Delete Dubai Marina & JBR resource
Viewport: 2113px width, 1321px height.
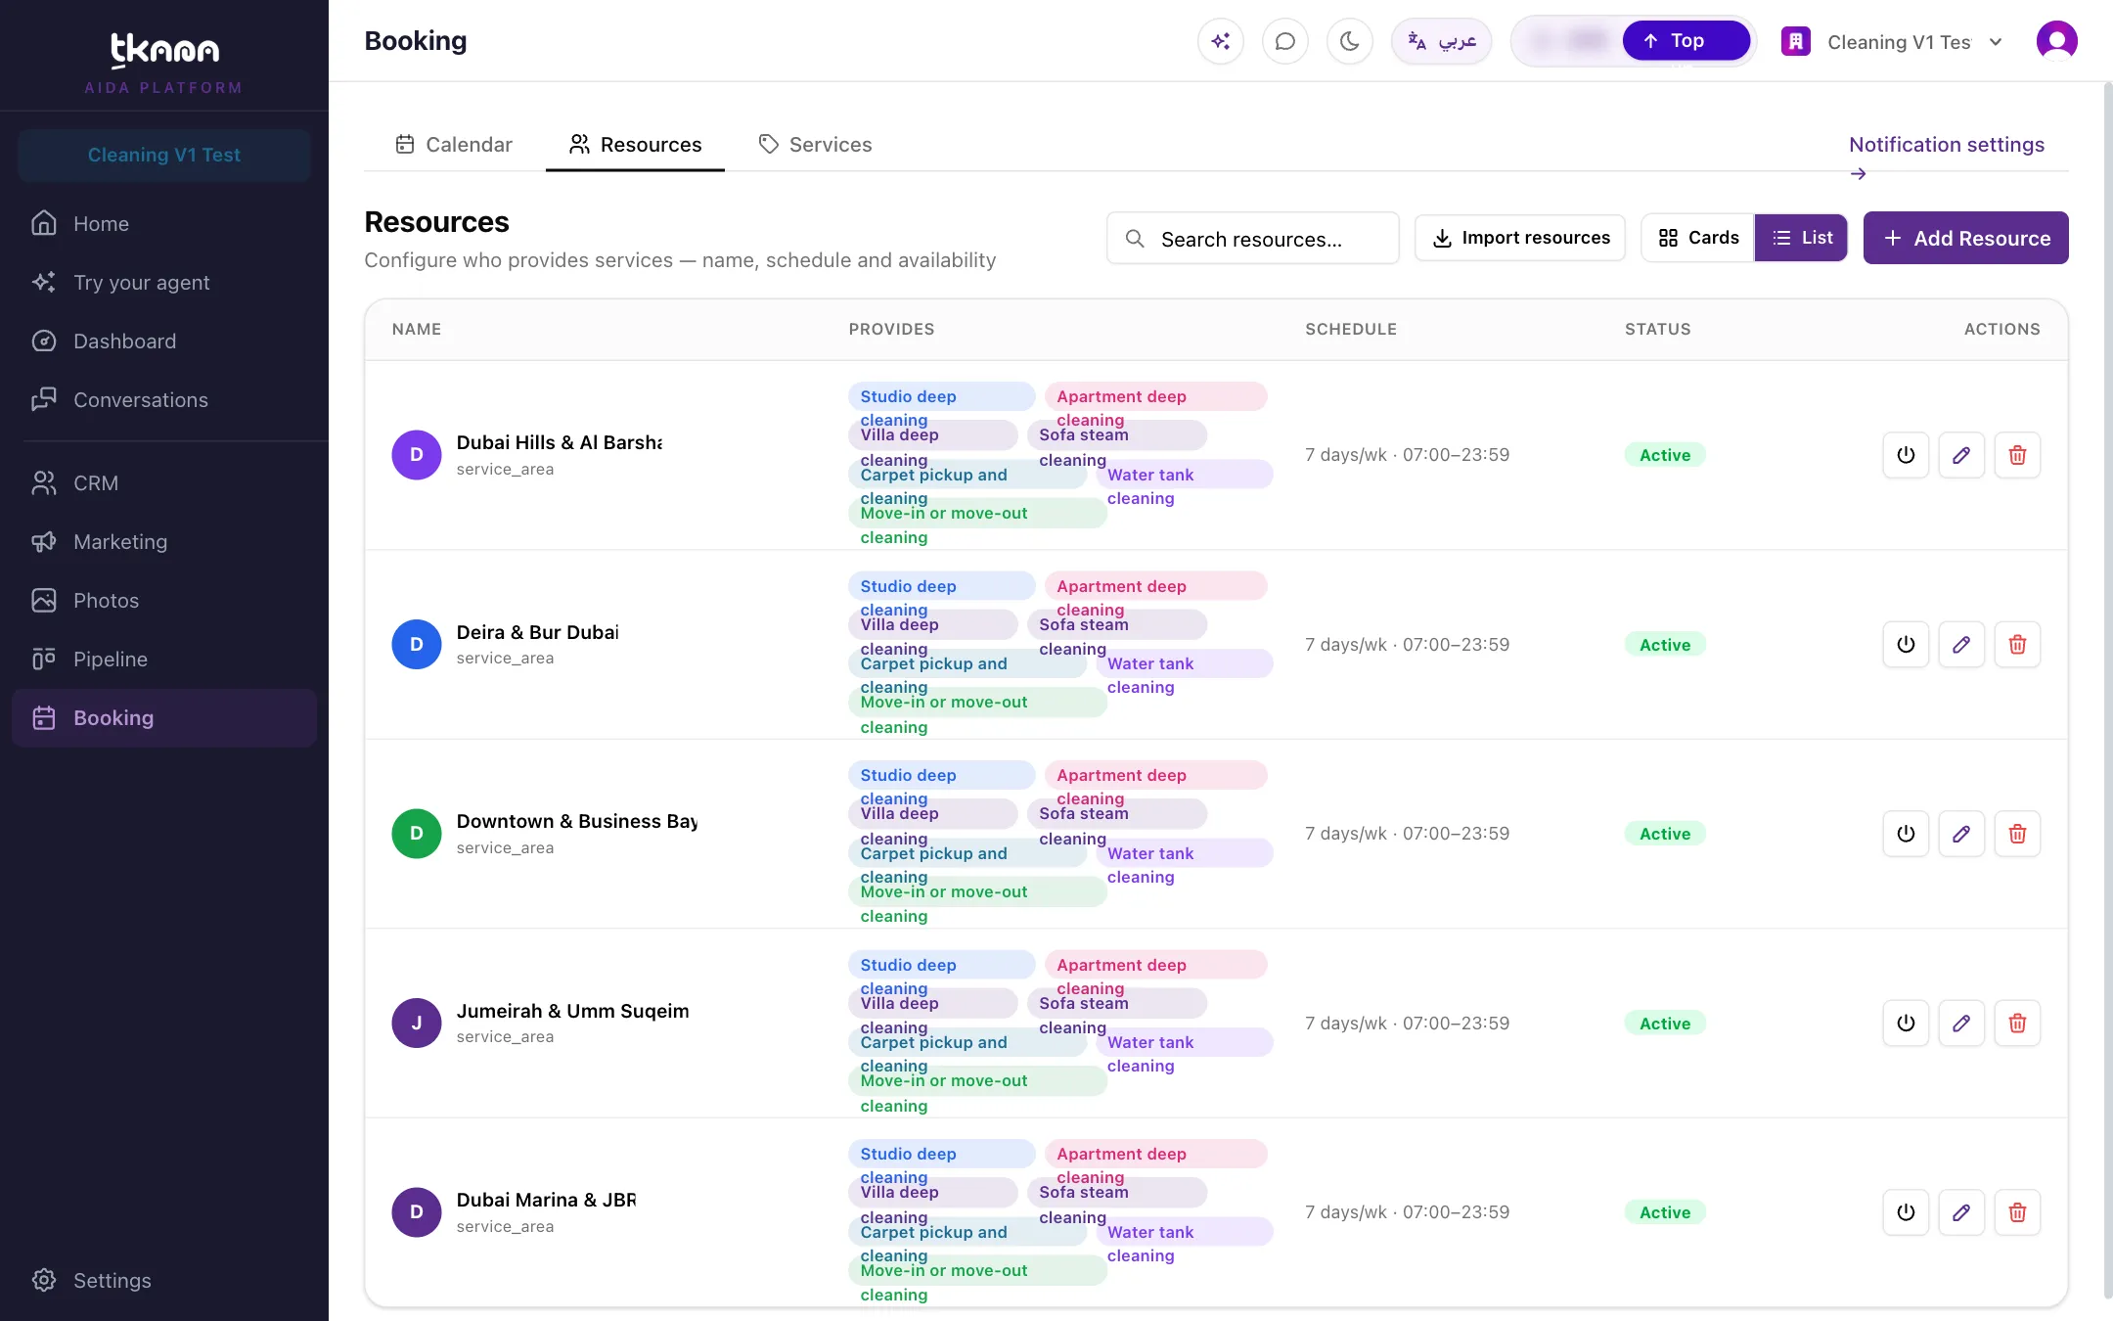(2016, 1212)
